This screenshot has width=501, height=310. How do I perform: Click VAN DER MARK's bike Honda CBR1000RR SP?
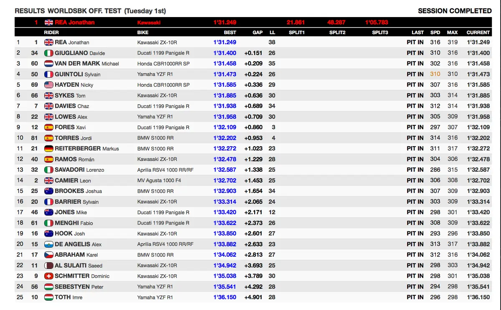pos(163,63)
